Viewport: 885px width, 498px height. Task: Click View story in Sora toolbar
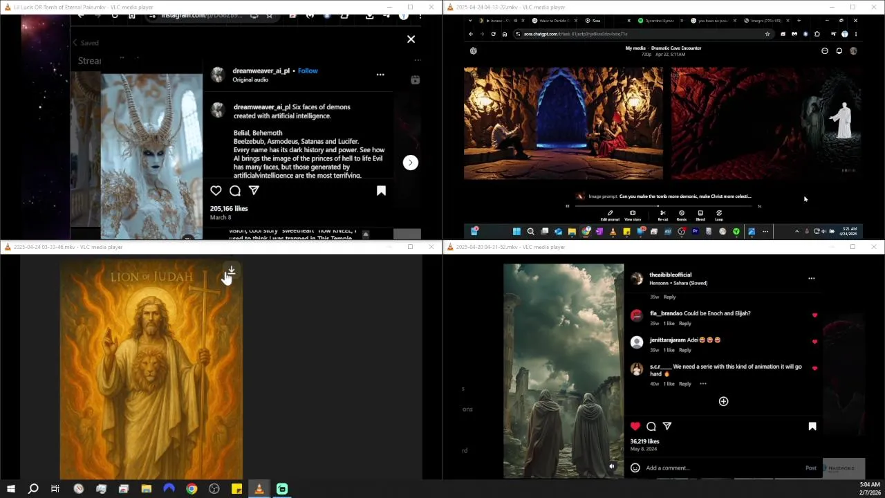coord(633,215)
